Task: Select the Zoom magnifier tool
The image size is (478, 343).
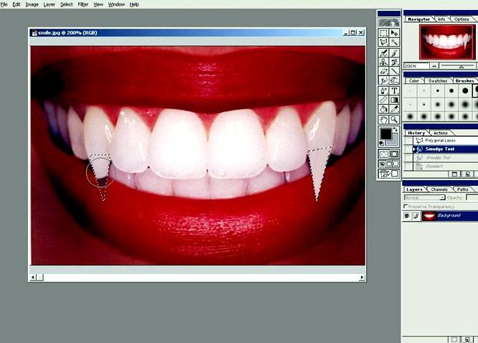Action: (x=395, y=119)
